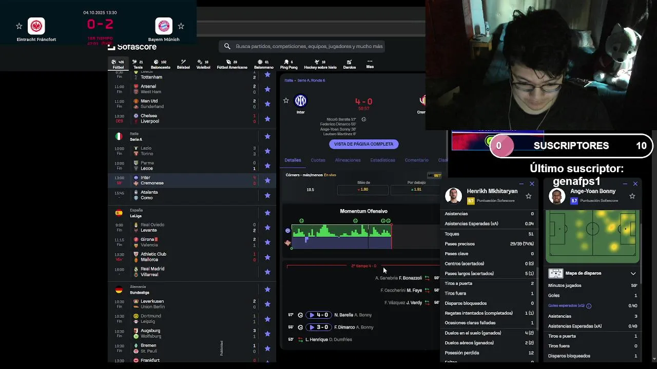657x369 pixels.
Task: Click VISTA DE PÁGINA COMPLETA button
Action: click(364, 144)
